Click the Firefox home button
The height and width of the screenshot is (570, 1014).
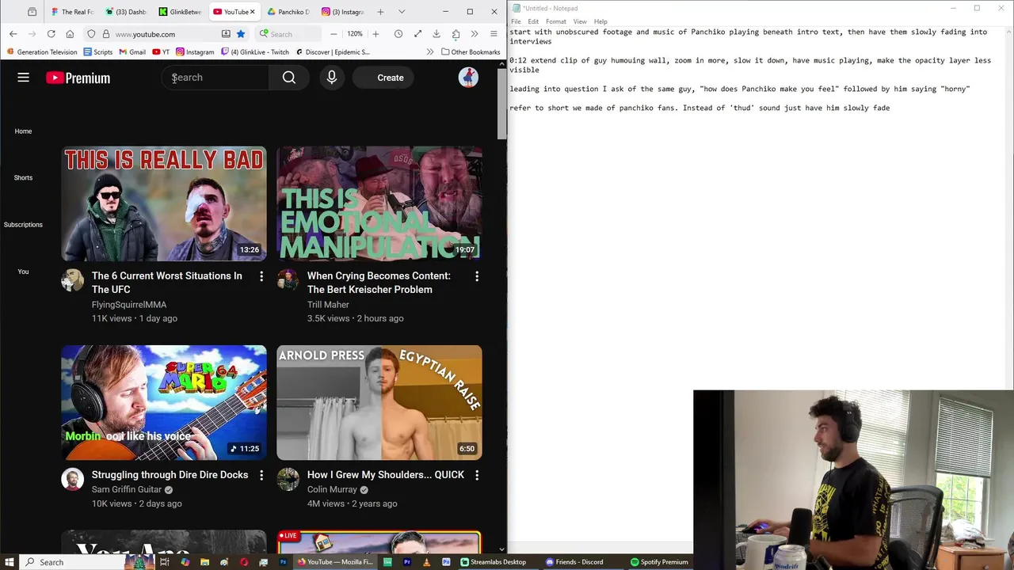coord(70,34)
